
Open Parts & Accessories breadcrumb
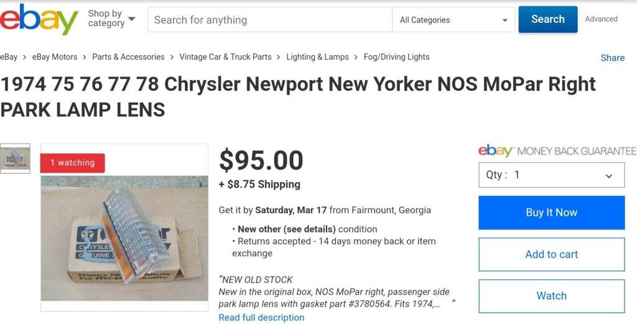click(x=128, y=57)
